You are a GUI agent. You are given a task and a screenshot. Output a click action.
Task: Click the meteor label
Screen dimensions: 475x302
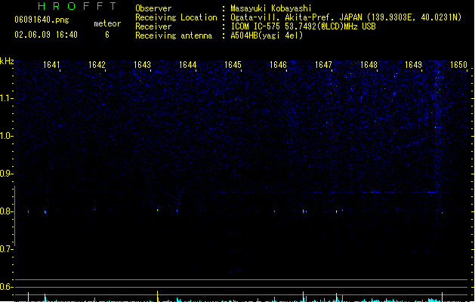tap(107, 23)
